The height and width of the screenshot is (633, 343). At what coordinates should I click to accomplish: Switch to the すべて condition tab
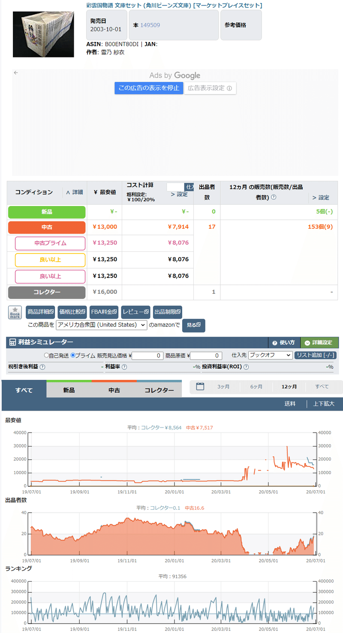click(24, 390)
